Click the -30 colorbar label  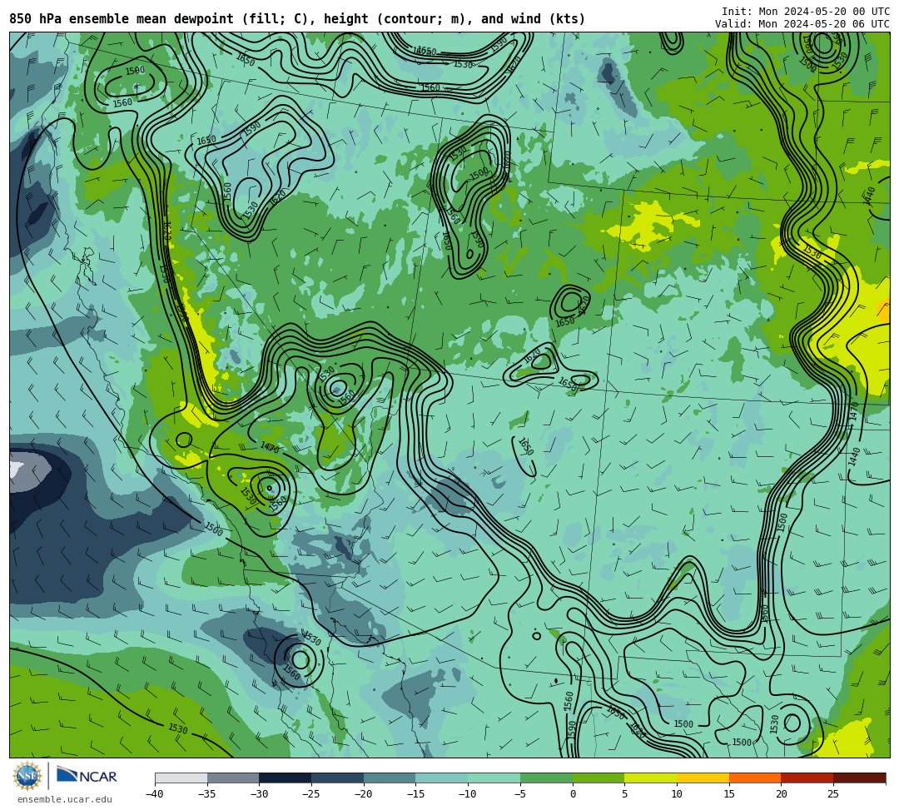pyautogui.click(x=259, y=794)
